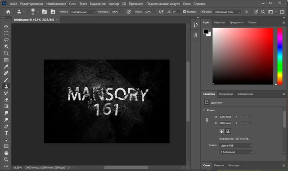
Task: Toggle the width-height link chain icon
Action: pos(207,120)
